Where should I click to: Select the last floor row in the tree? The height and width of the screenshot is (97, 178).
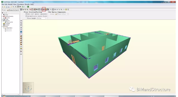click(9, 31)
